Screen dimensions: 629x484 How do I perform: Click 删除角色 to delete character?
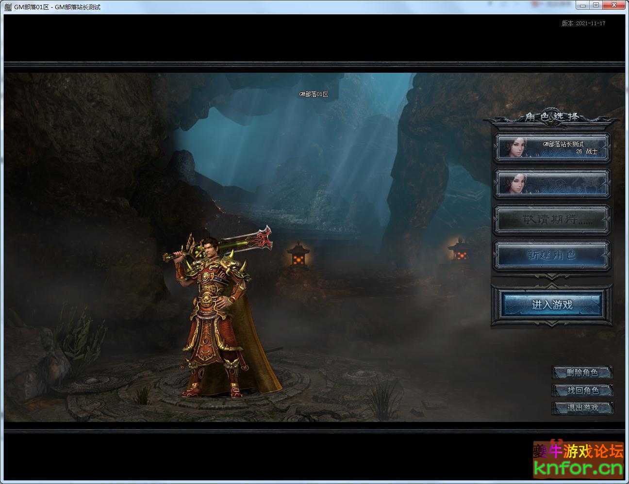tap(582, 372)
